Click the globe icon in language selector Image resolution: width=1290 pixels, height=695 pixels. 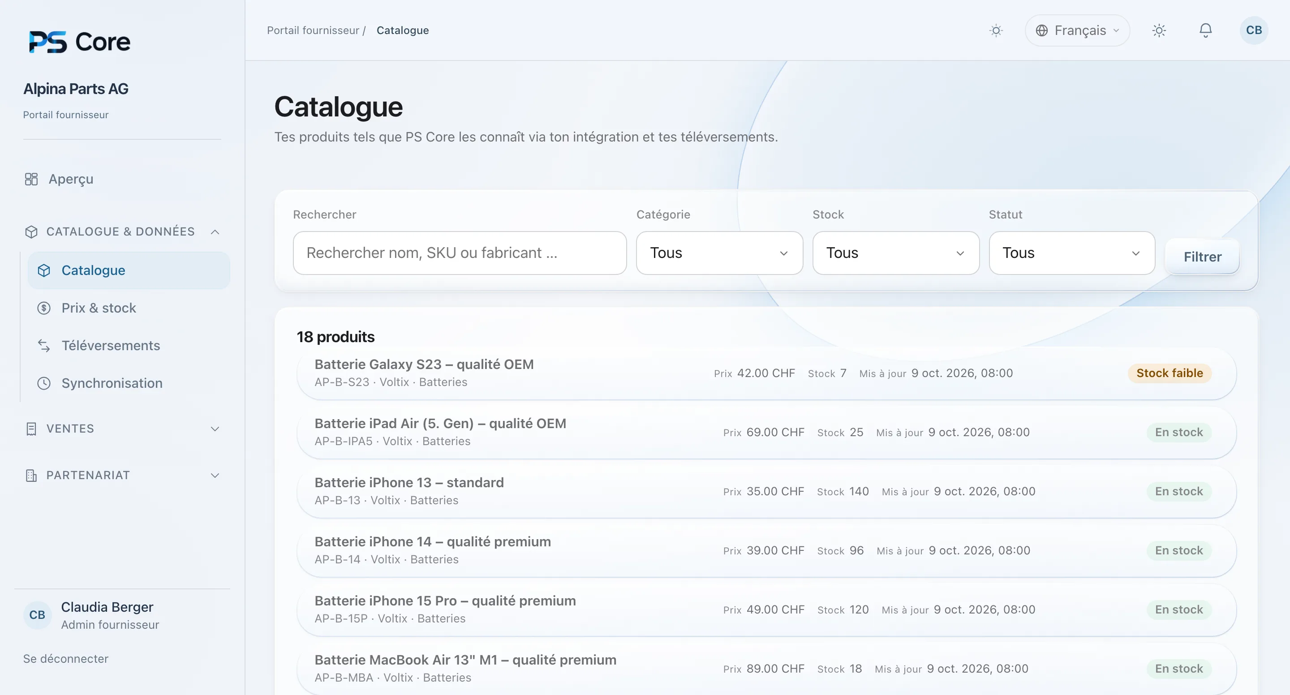click(x=1041, y=30)
